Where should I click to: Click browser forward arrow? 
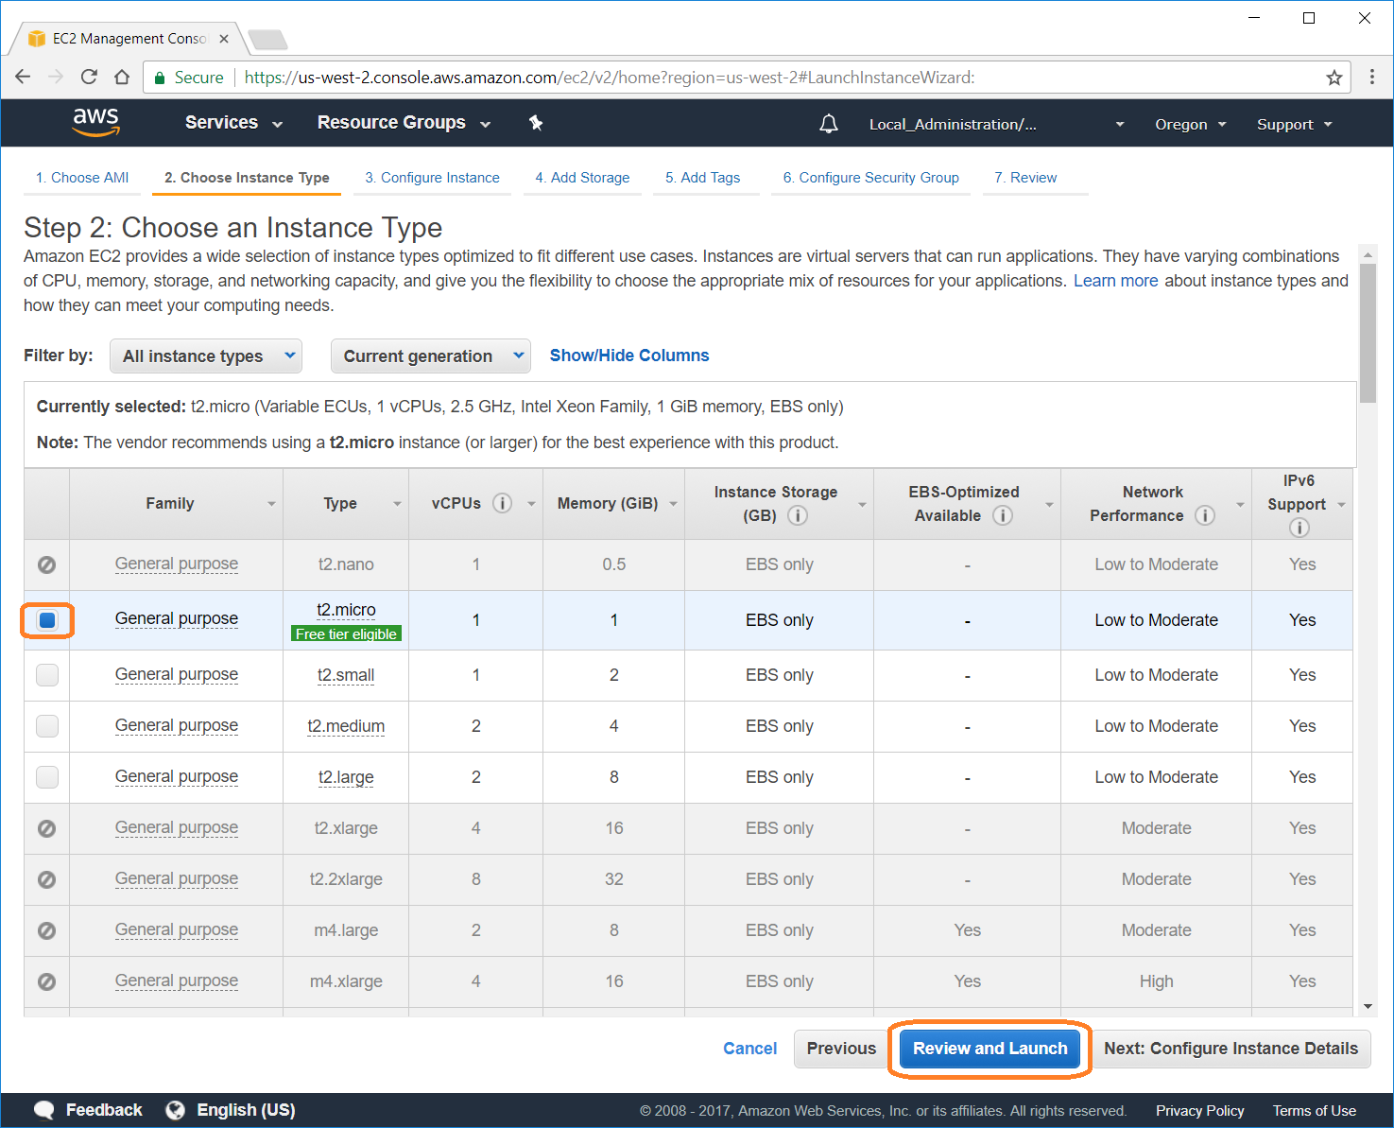[56, 77]
